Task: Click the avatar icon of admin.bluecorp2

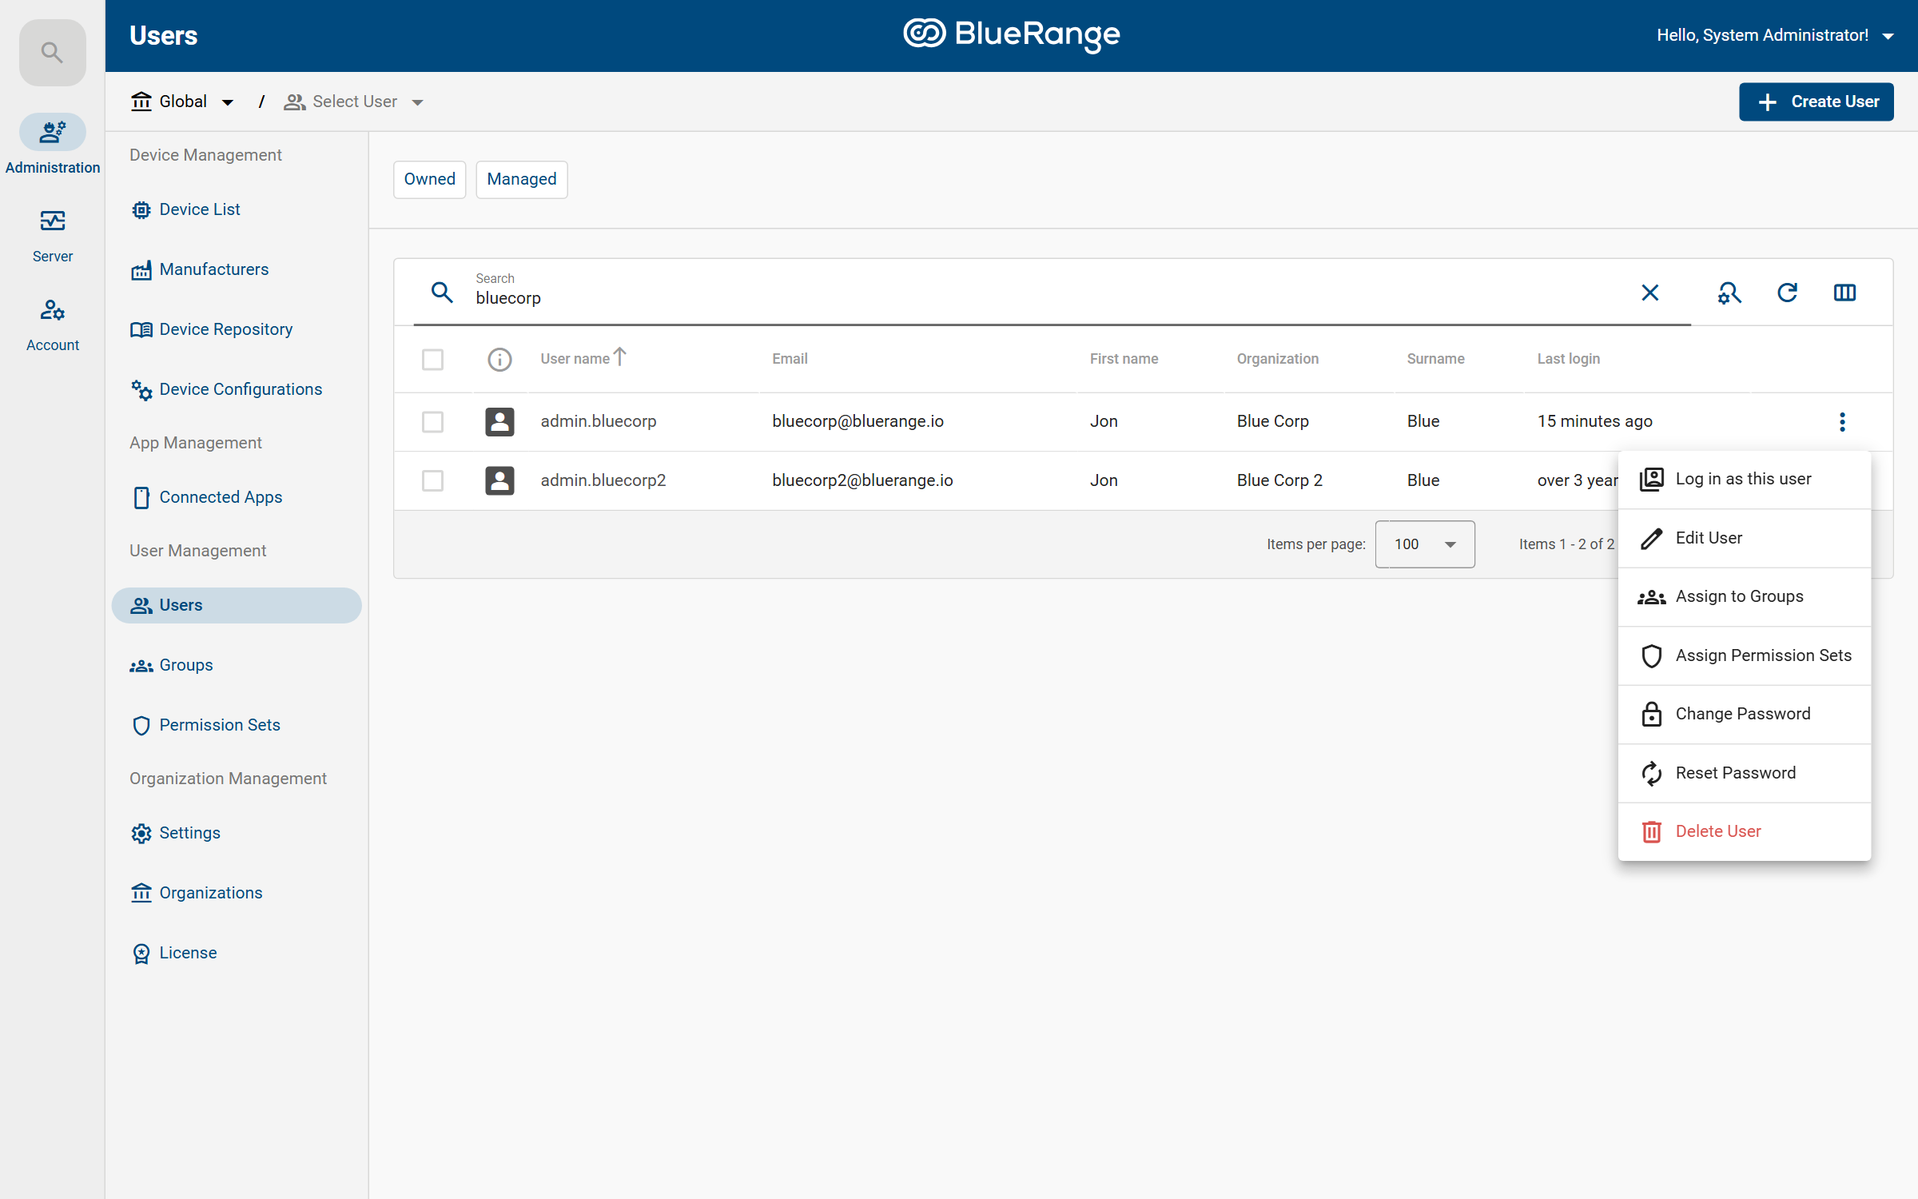Action: tap(499, 480)
